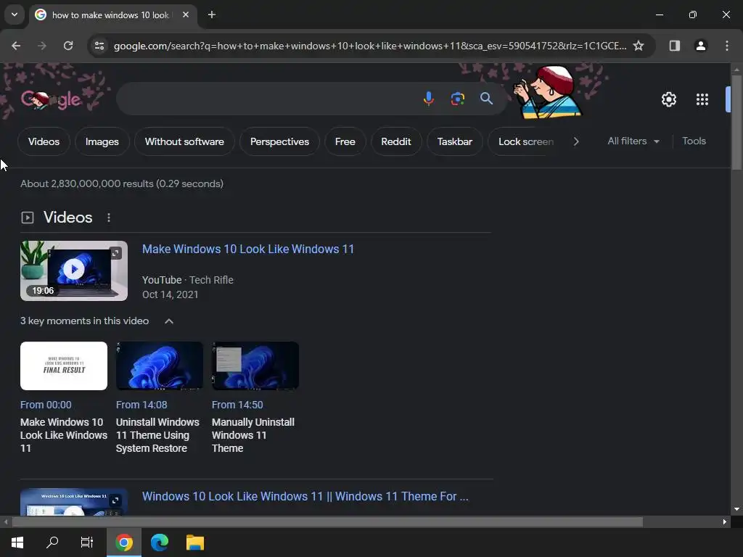Search by image with Google Lens icon

[x=457, y=99]
